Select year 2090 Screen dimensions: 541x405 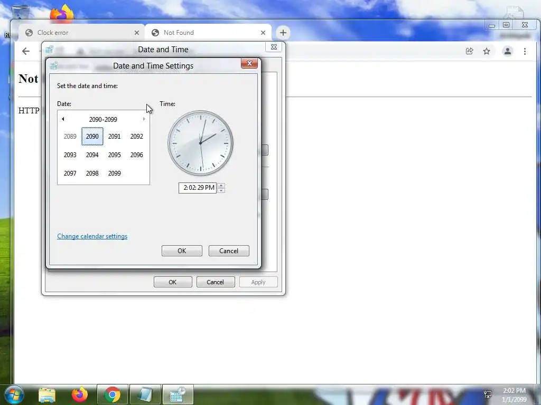coord(92,137)
